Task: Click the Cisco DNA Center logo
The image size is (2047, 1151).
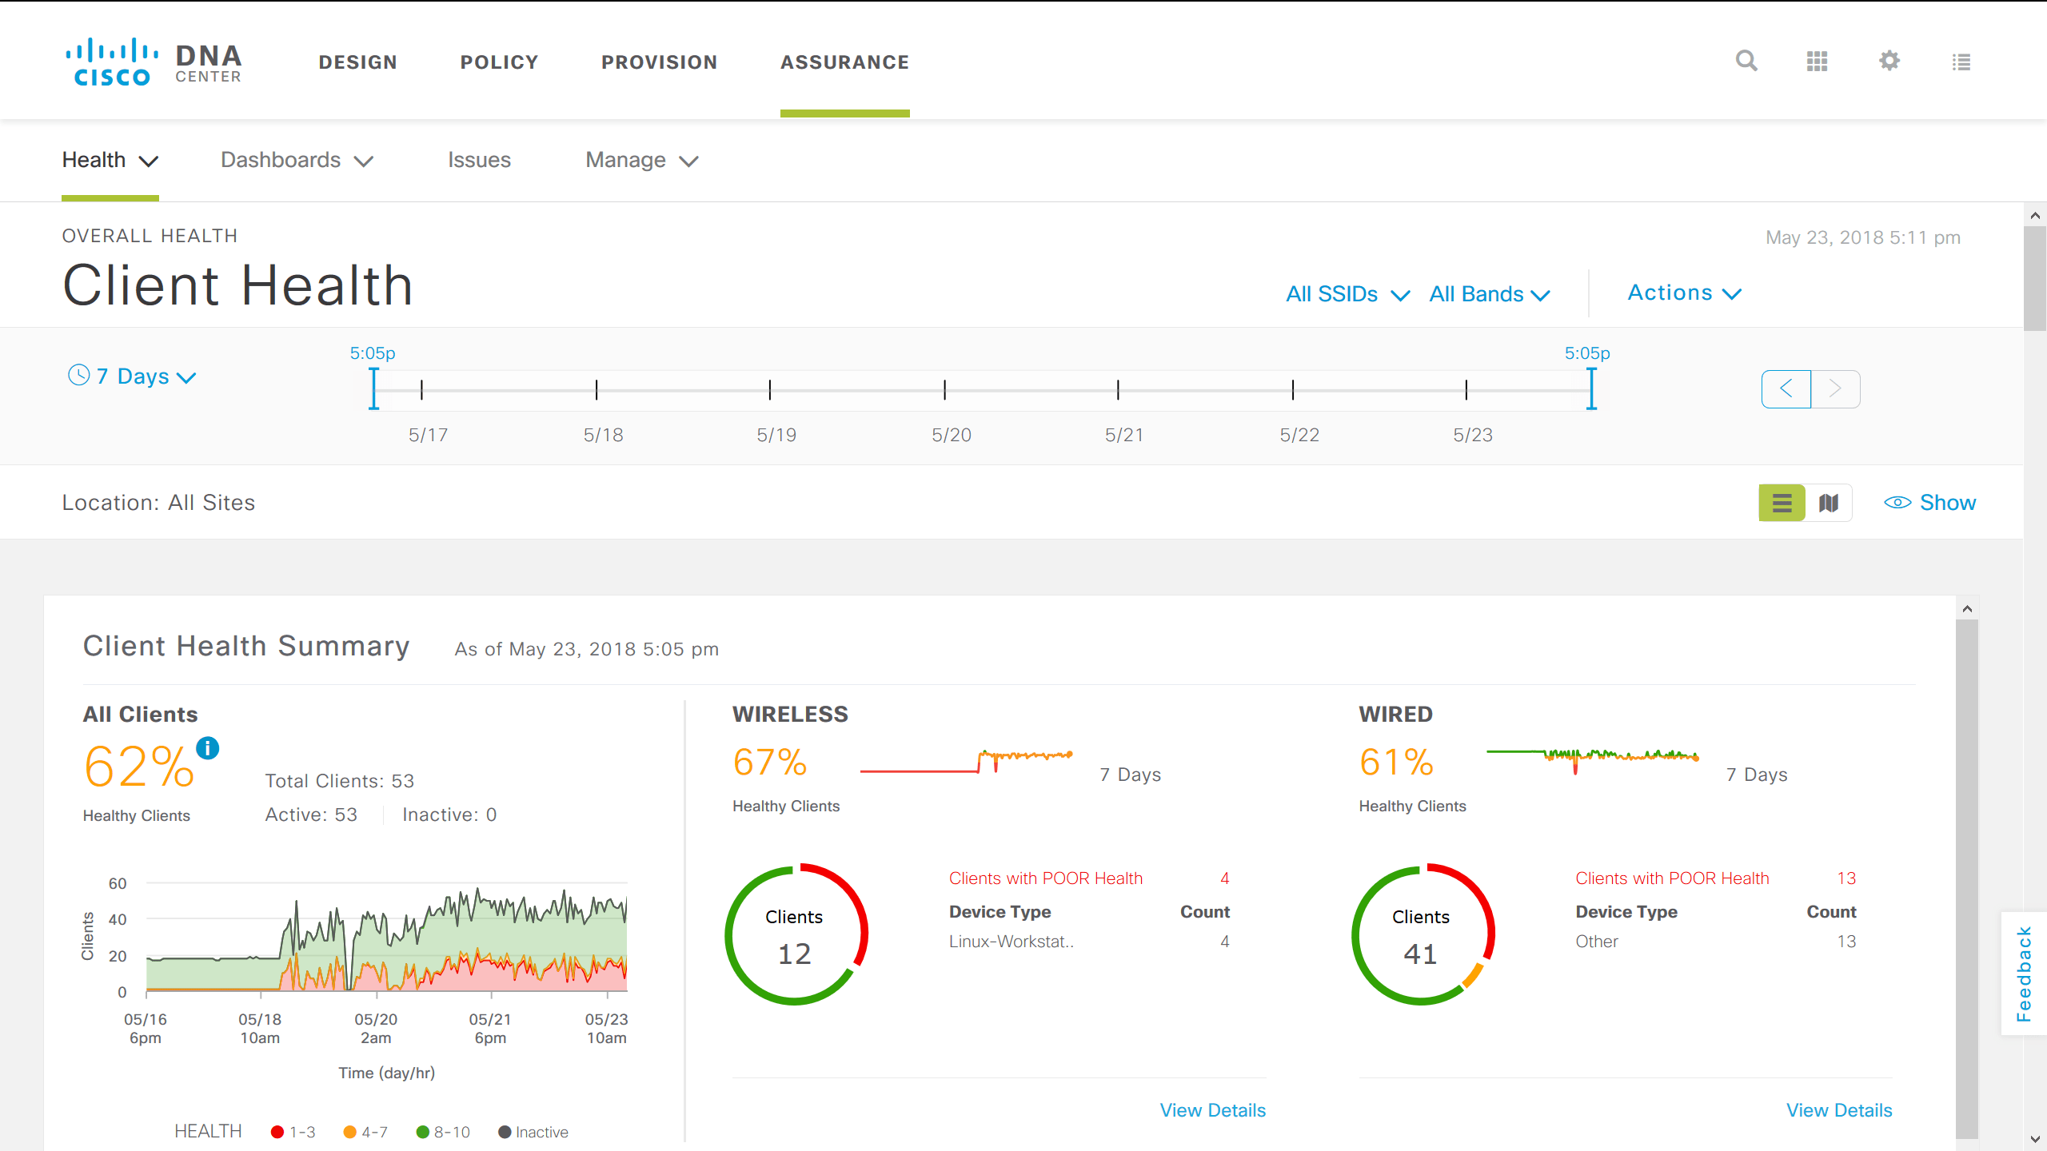Action: 152,61
